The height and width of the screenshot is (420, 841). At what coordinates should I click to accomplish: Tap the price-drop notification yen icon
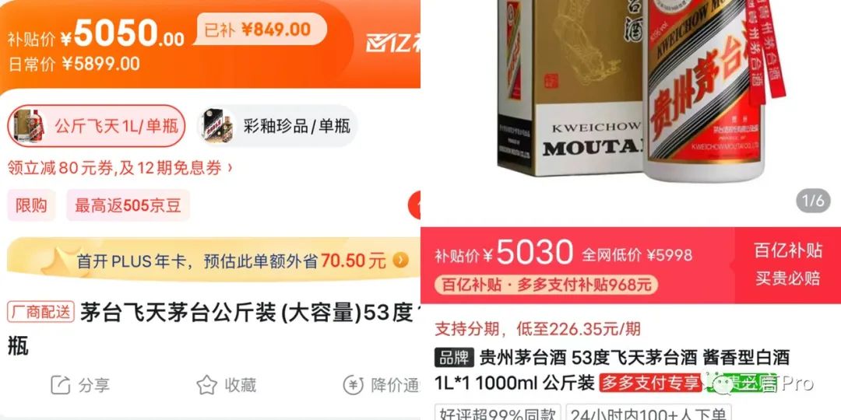(x=354, y=385)
